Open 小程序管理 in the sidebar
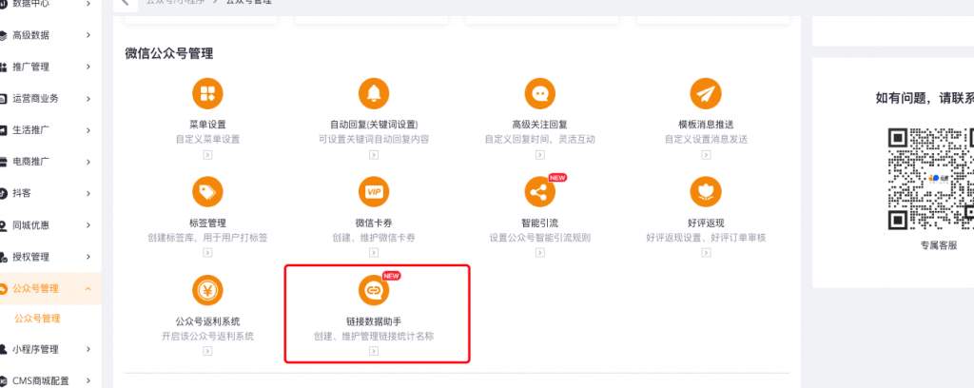The image size is (974, 388). click(35, 350)
